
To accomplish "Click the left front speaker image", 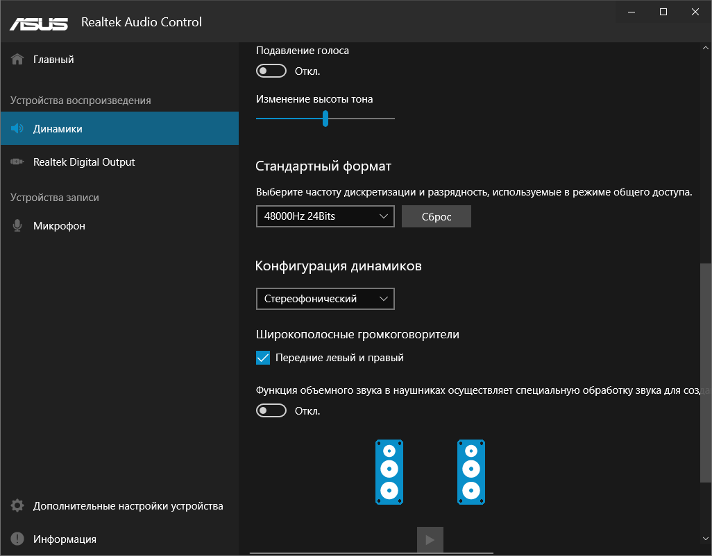I will tap(389, 472).
